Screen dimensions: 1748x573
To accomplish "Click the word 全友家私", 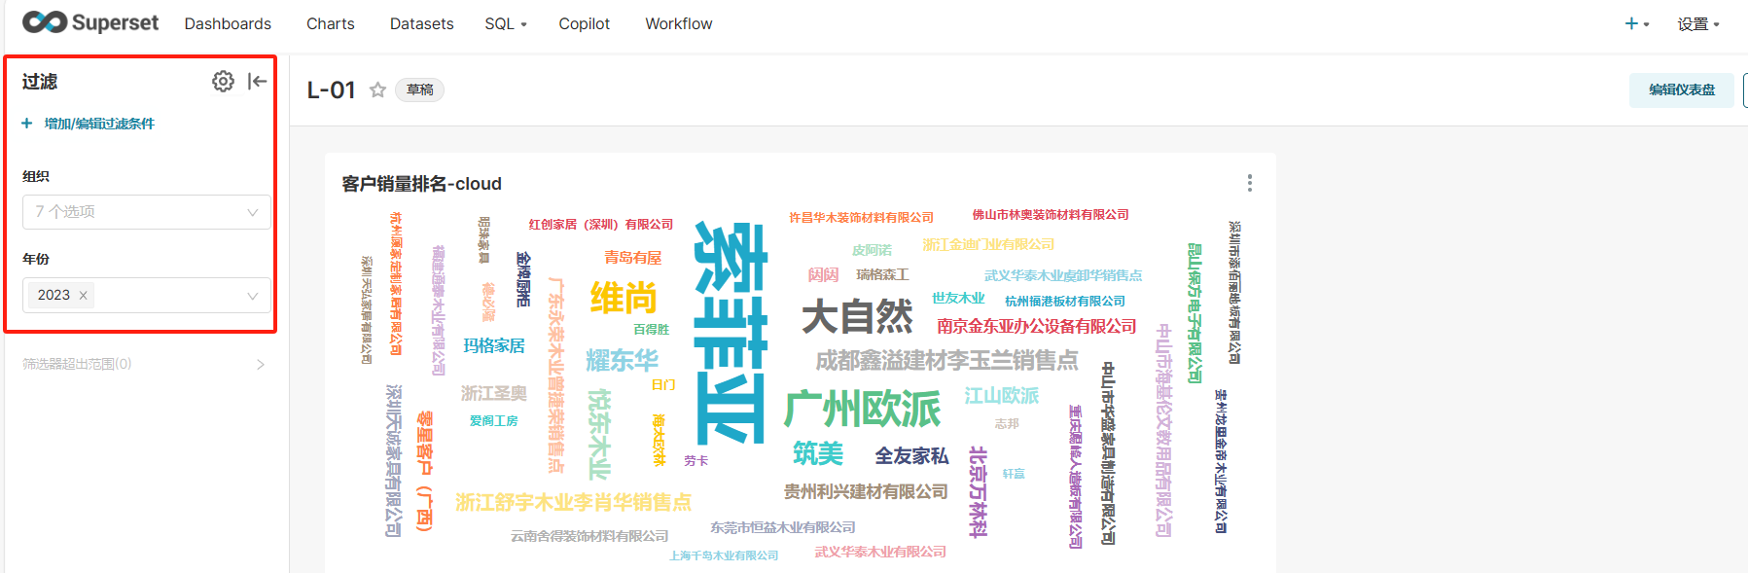I will (x=911, y=455).
